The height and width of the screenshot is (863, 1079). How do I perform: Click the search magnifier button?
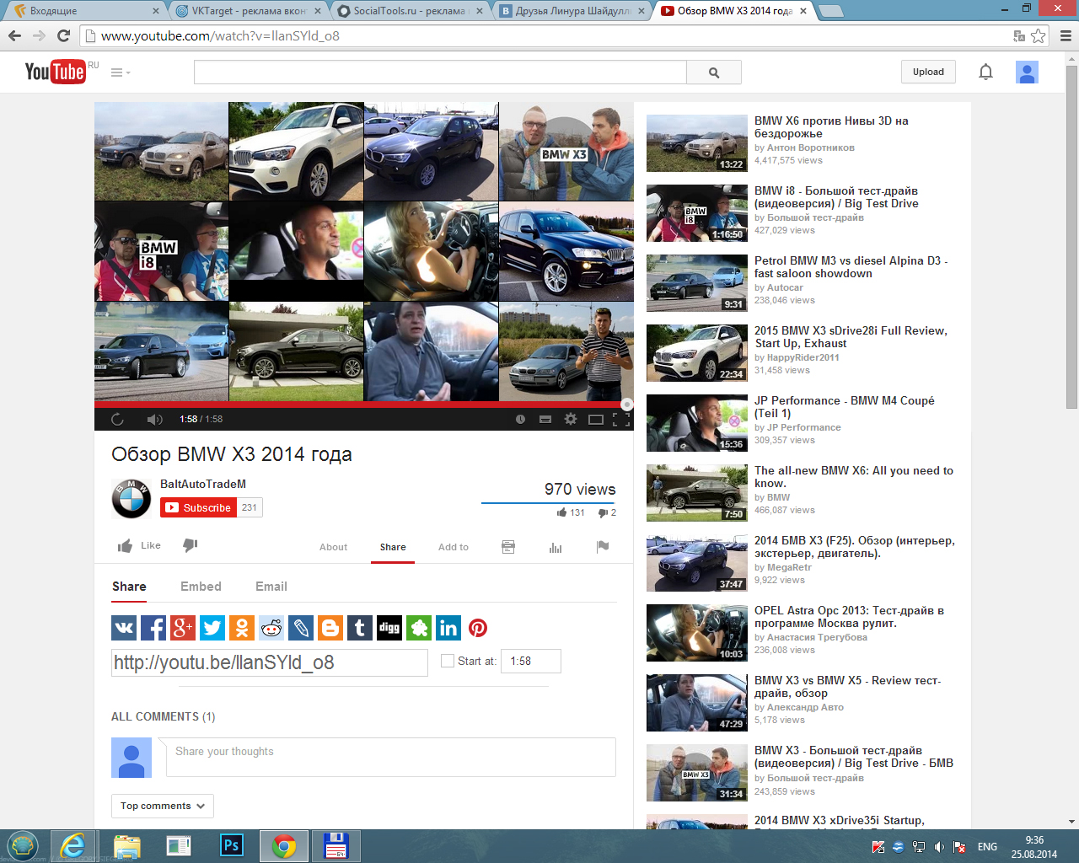[714, 72]
